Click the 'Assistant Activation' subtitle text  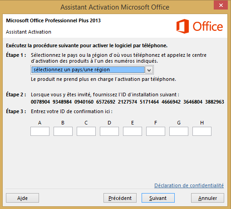point(29,32)
